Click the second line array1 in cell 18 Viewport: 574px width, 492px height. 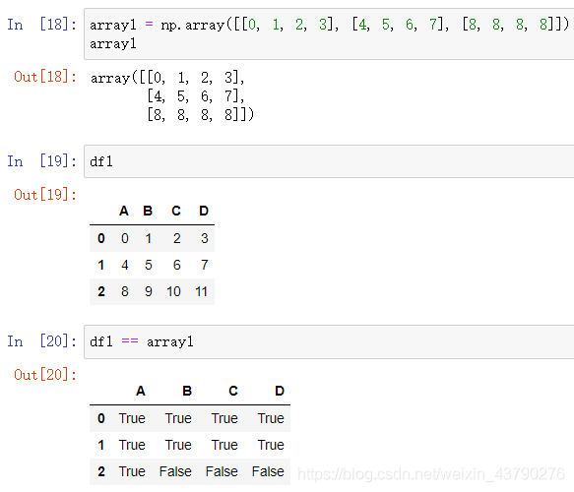113,44
